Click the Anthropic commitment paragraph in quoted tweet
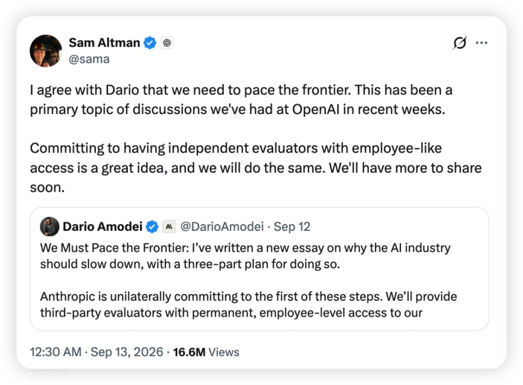Viewport: 523px width, 385px height. pos(249,305)
